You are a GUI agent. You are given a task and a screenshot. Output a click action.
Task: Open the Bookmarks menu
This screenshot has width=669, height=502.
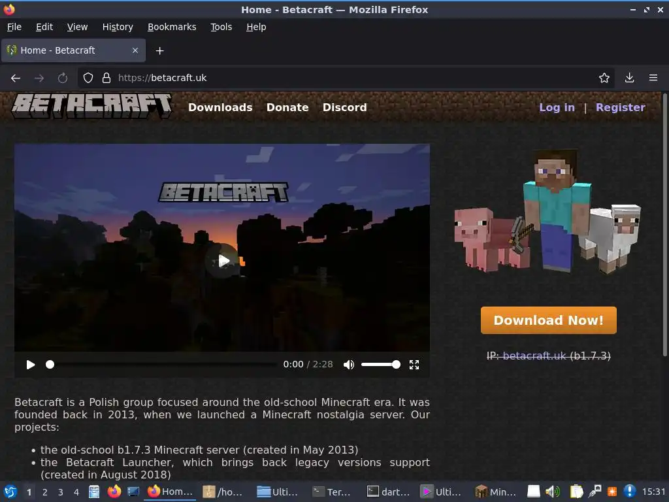point(172,27)
